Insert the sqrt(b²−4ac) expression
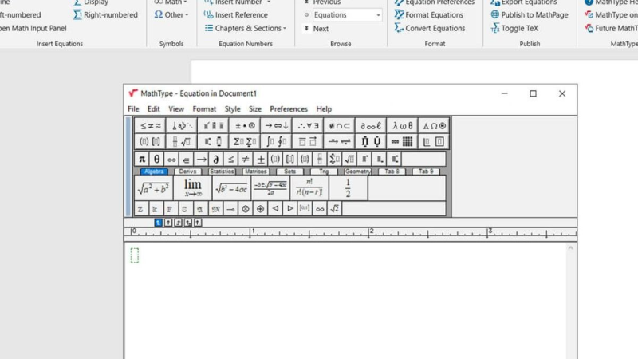Screen dimensions: 638x359 231,188
